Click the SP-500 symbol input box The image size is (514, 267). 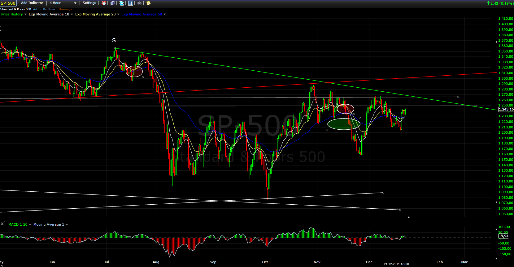(8, 3)
